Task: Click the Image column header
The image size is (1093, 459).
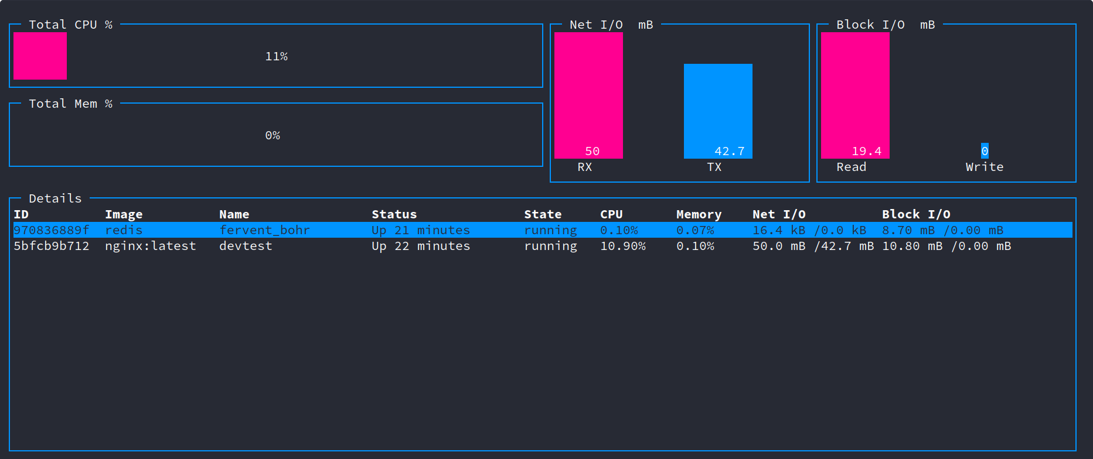Action: [124, 214]
